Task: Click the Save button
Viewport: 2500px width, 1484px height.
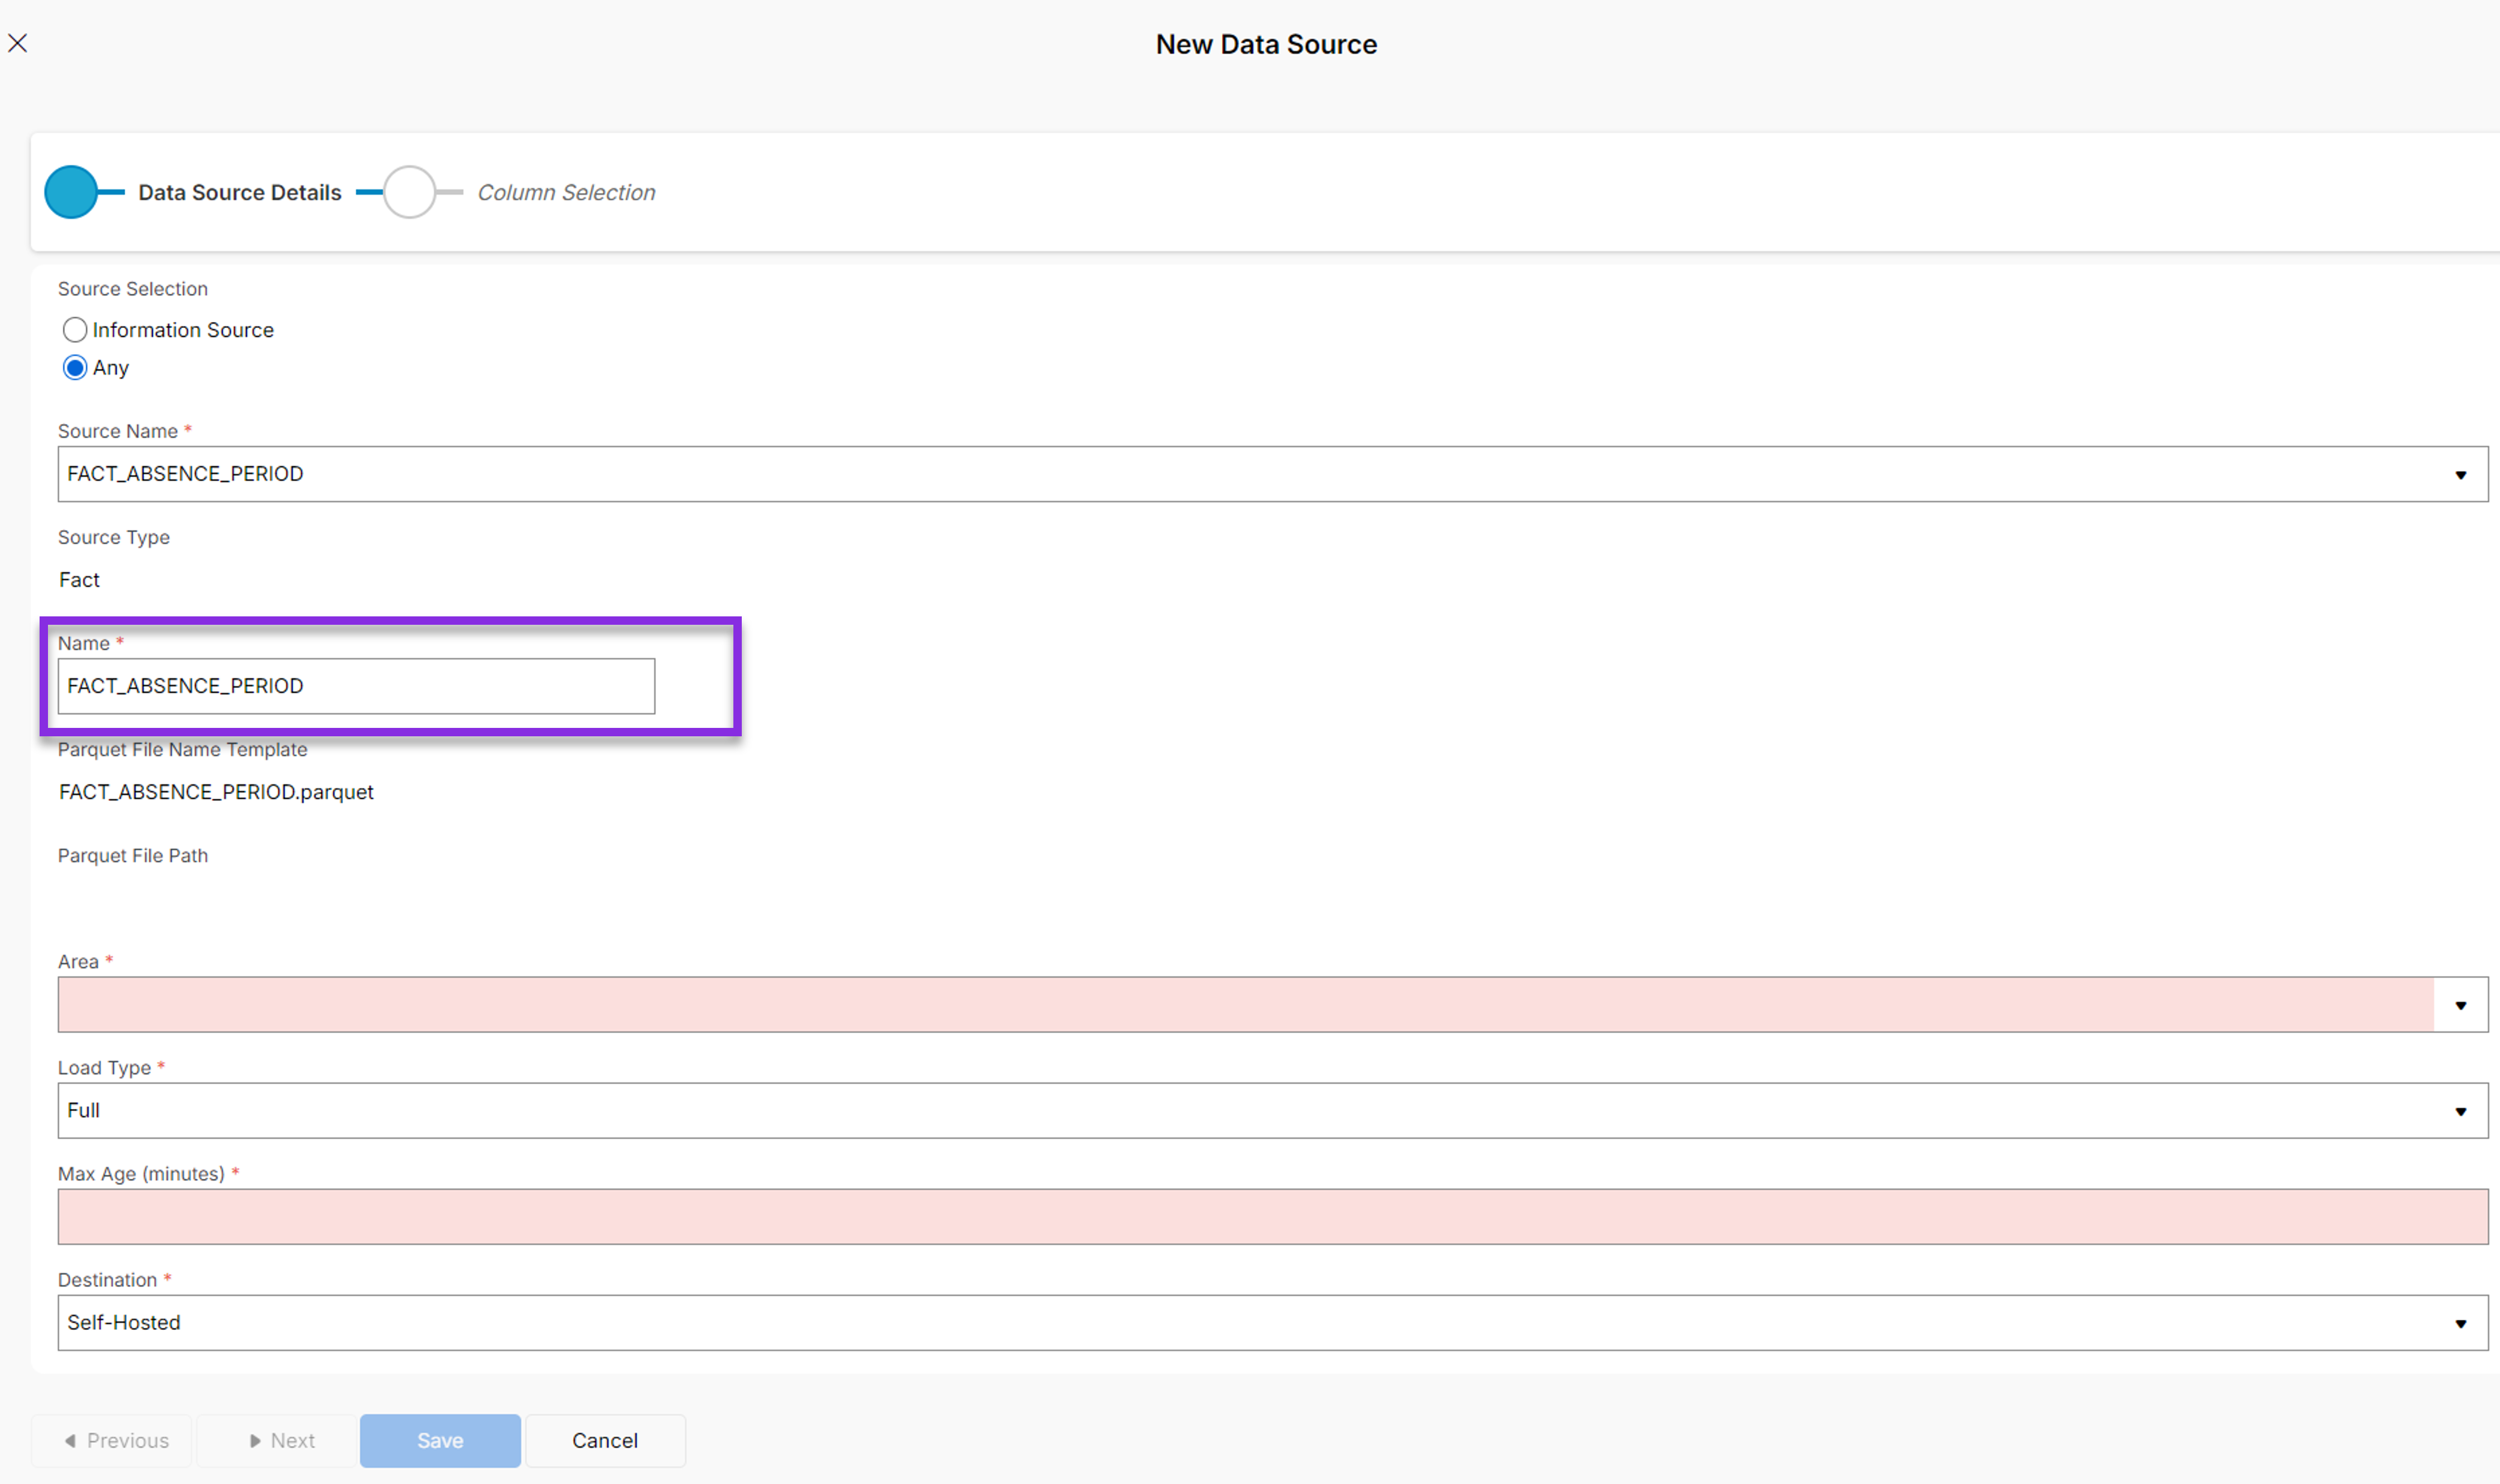Action: click(x=440, y=1441)
